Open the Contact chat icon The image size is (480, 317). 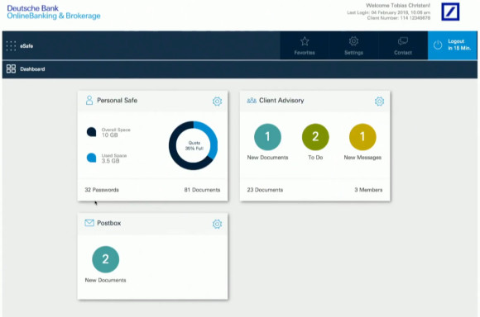pyautogui.click(x=403, y=41)
